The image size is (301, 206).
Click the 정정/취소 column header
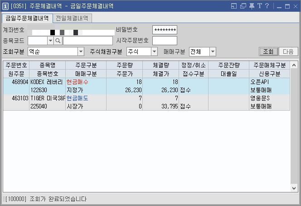point(194,66)
